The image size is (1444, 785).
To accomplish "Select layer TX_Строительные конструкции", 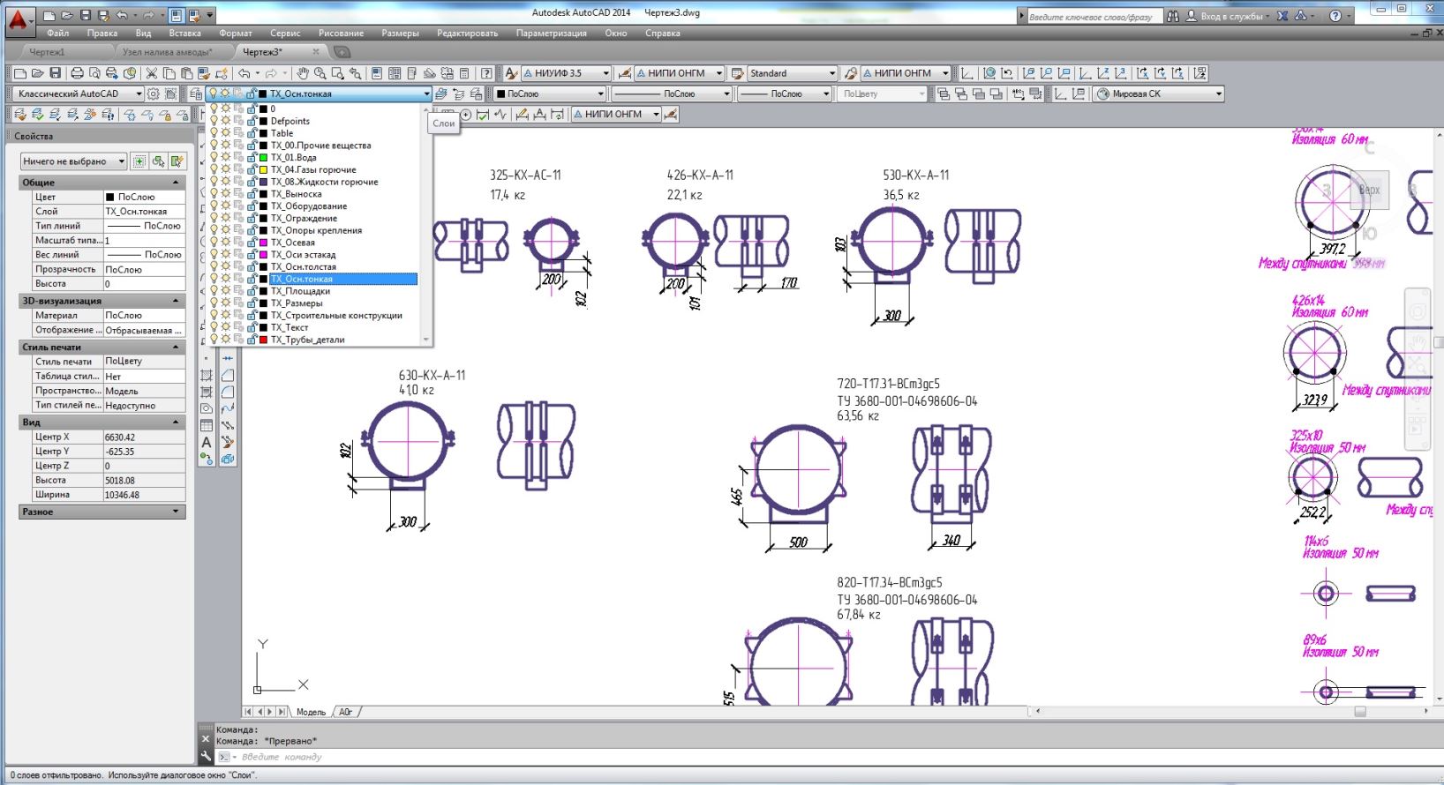I will click(336, 315).
